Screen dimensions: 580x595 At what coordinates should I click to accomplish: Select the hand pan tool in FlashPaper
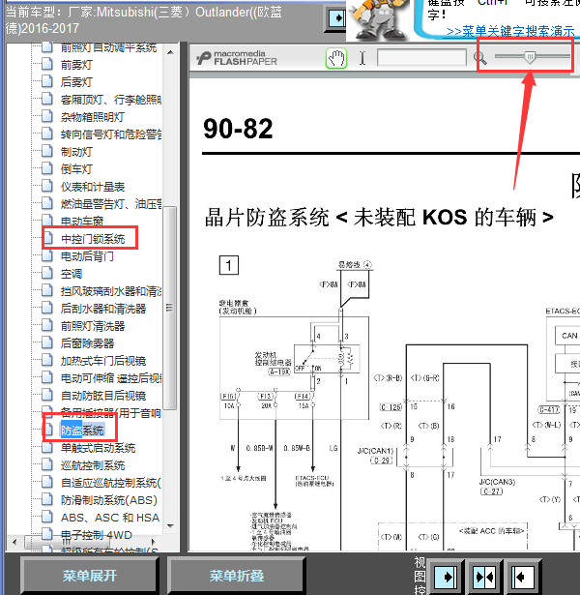coord(336,58)
